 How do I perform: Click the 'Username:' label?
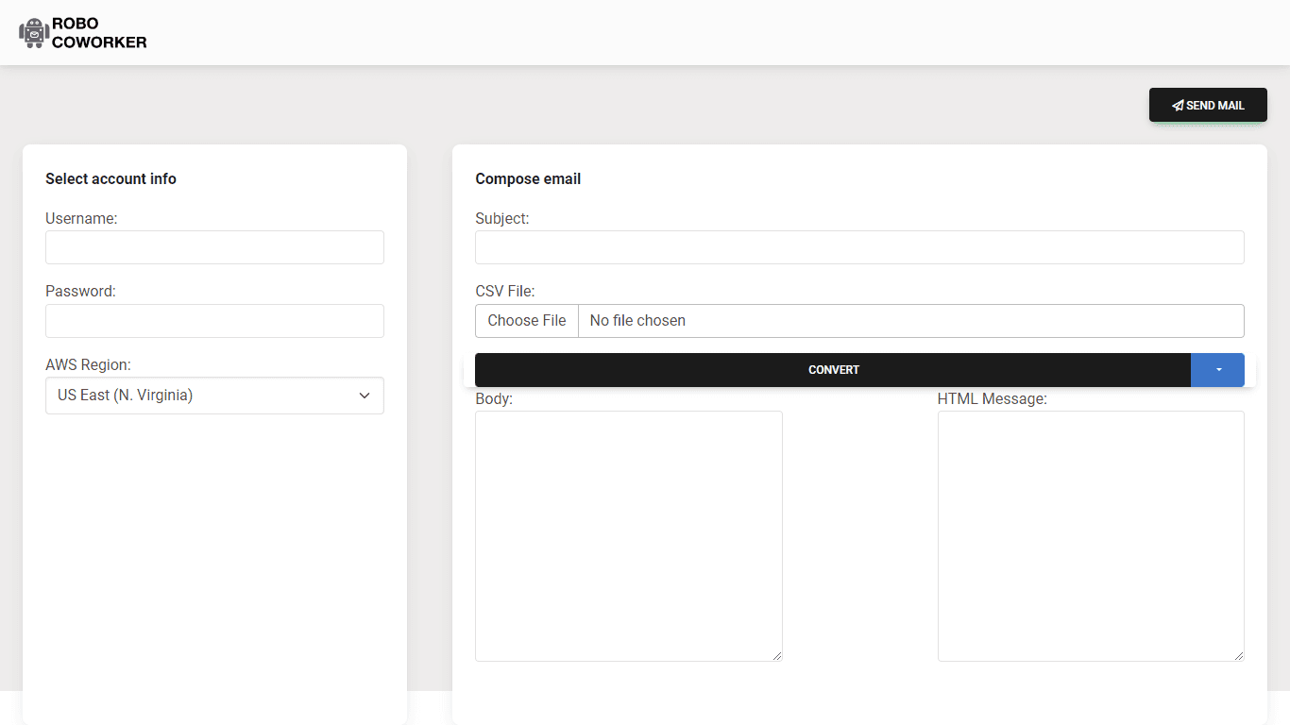click(81, 218)
